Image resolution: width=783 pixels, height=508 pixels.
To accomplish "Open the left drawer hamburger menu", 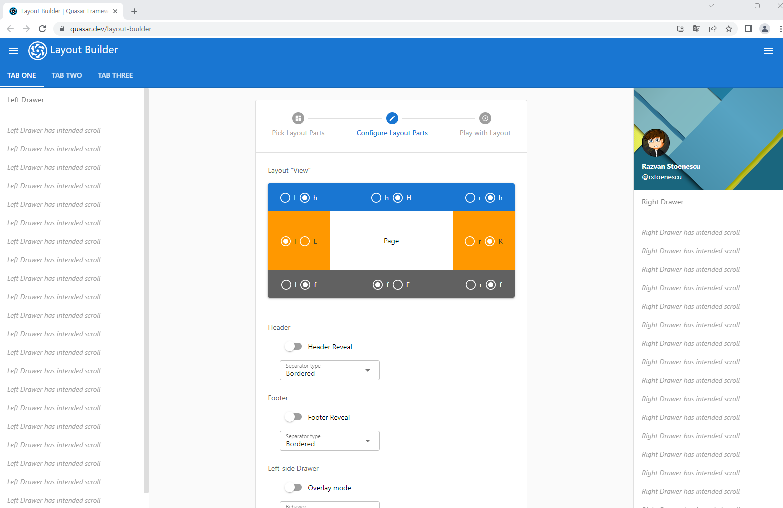I will [x=14, y=50].
